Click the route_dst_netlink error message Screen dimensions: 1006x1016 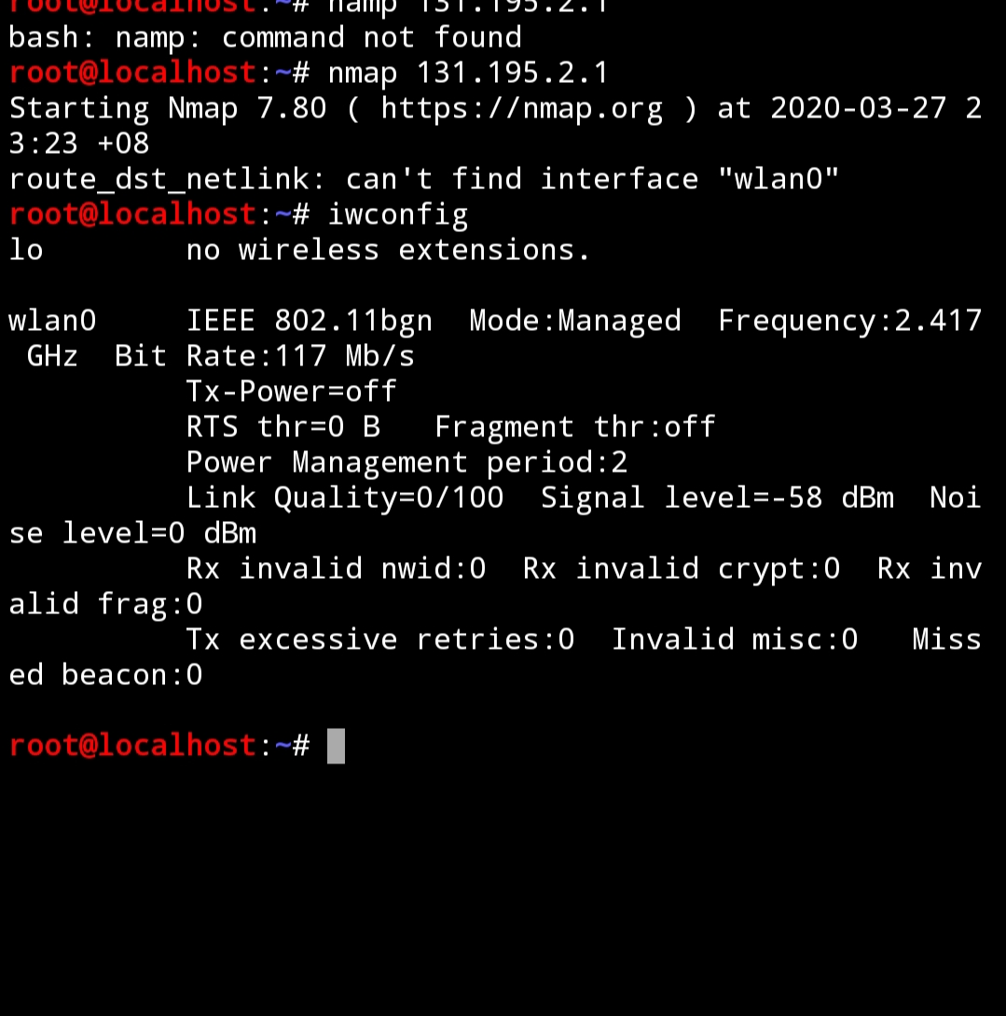pyautogui.click(x=424, y=179)
